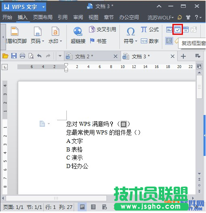
Task: Expand paragraph layout dropdown arrow in margin
Action: click(49, 124)
